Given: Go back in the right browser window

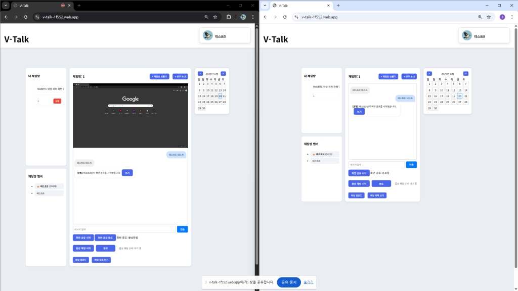Looking at the screenshot, I should click(x=265, y=17).
